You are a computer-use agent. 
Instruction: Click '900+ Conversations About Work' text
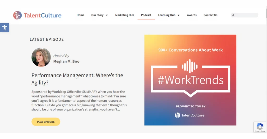click(x=190, y=50)
